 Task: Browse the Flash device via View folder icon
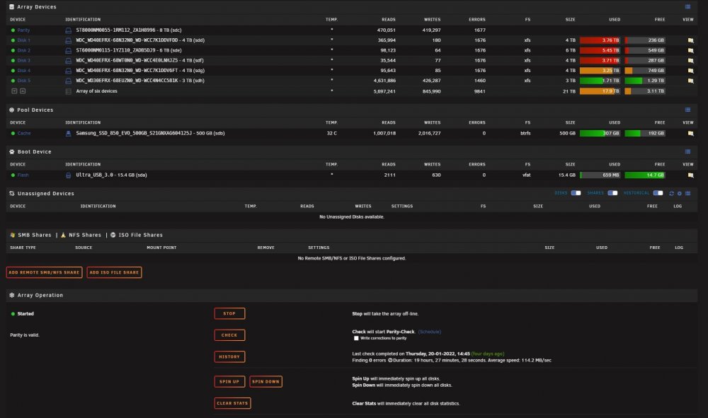coord(690,175)
